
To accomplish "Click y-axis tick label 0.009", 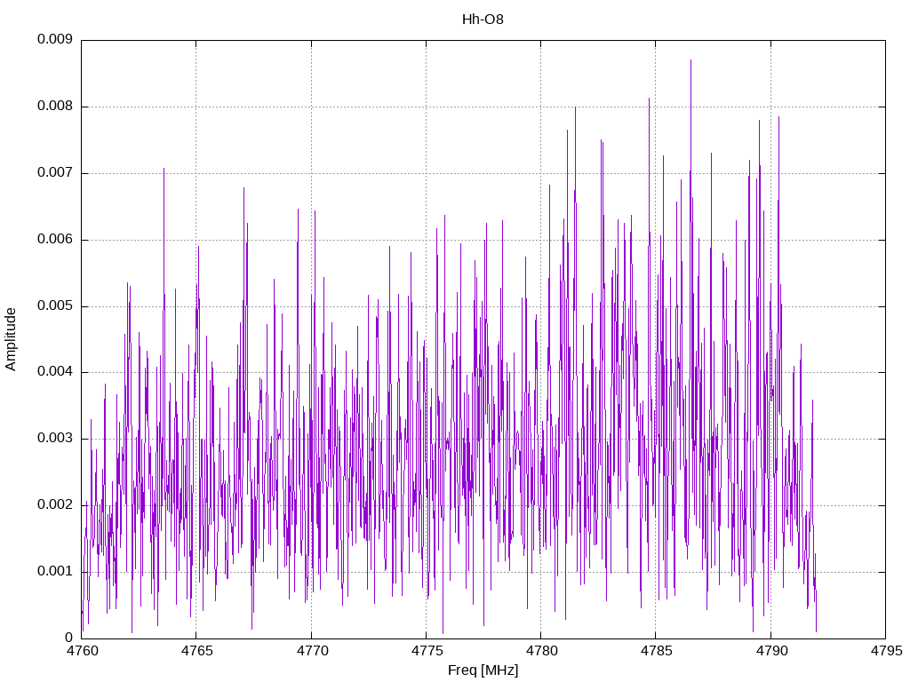I will 55,39.
